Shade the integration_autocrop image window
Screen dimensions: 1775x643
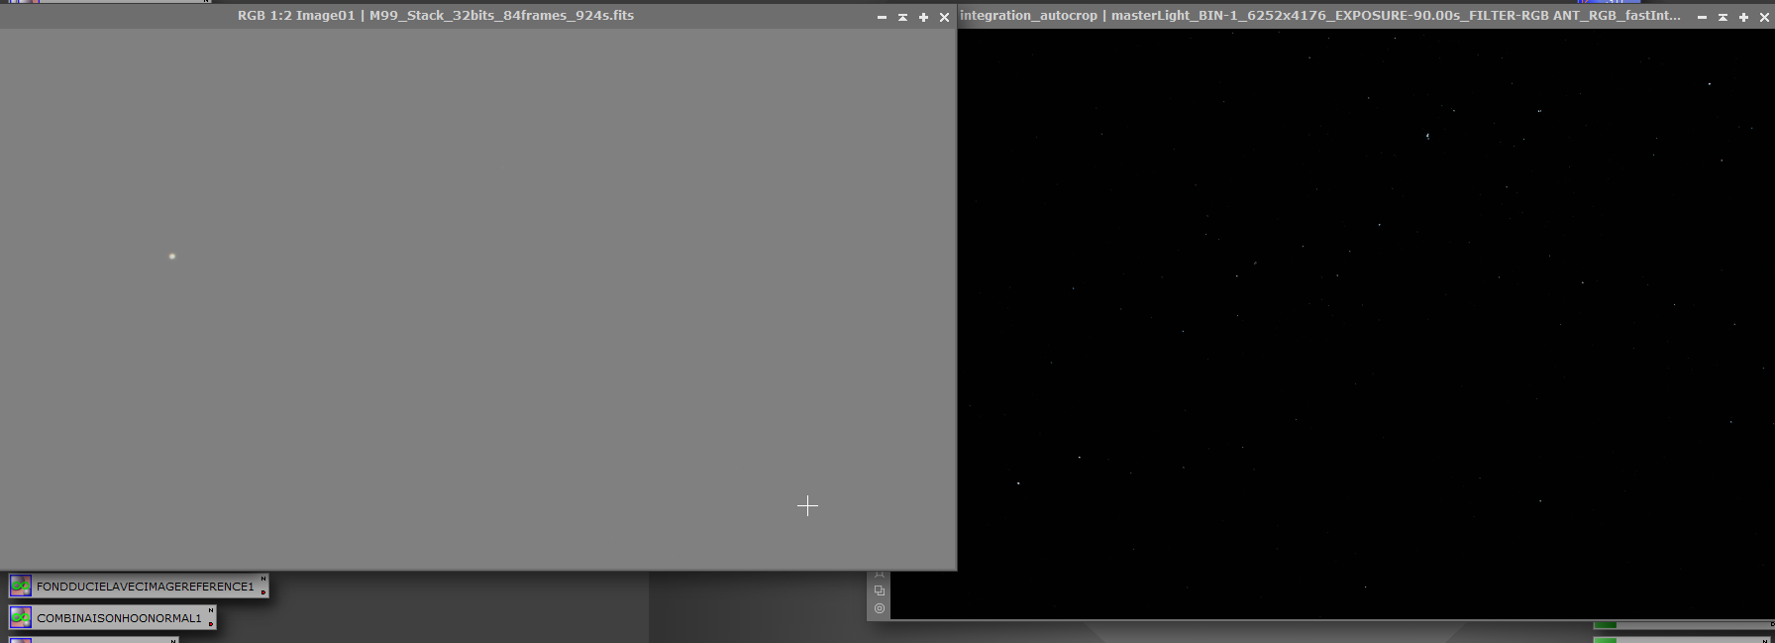click(x=1723, y=17)
